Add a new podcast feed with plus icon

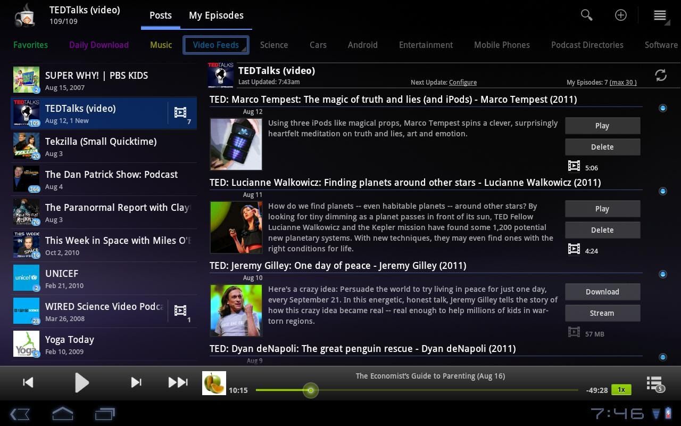pyautogui.click(x=621, y=15)
